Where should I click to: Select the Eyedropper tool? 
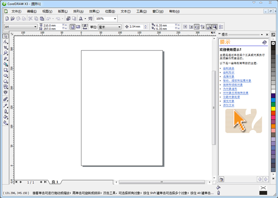click(6, 106)
